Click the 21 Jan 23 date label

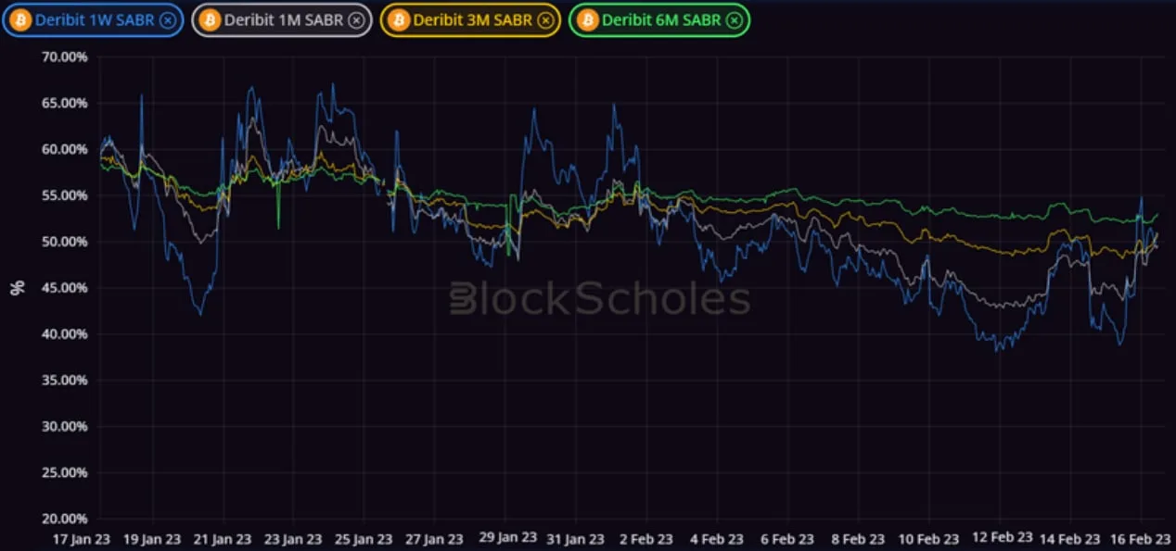pyautogui.click(x=223, y=539)
